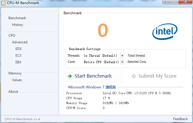Click Memory Usage value 8192Mb / 3424Mb
193x123 pixels.
click(x=116, y=103)
